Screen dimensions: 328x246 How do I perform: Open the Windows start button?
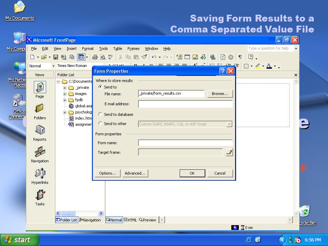point(19,240)
